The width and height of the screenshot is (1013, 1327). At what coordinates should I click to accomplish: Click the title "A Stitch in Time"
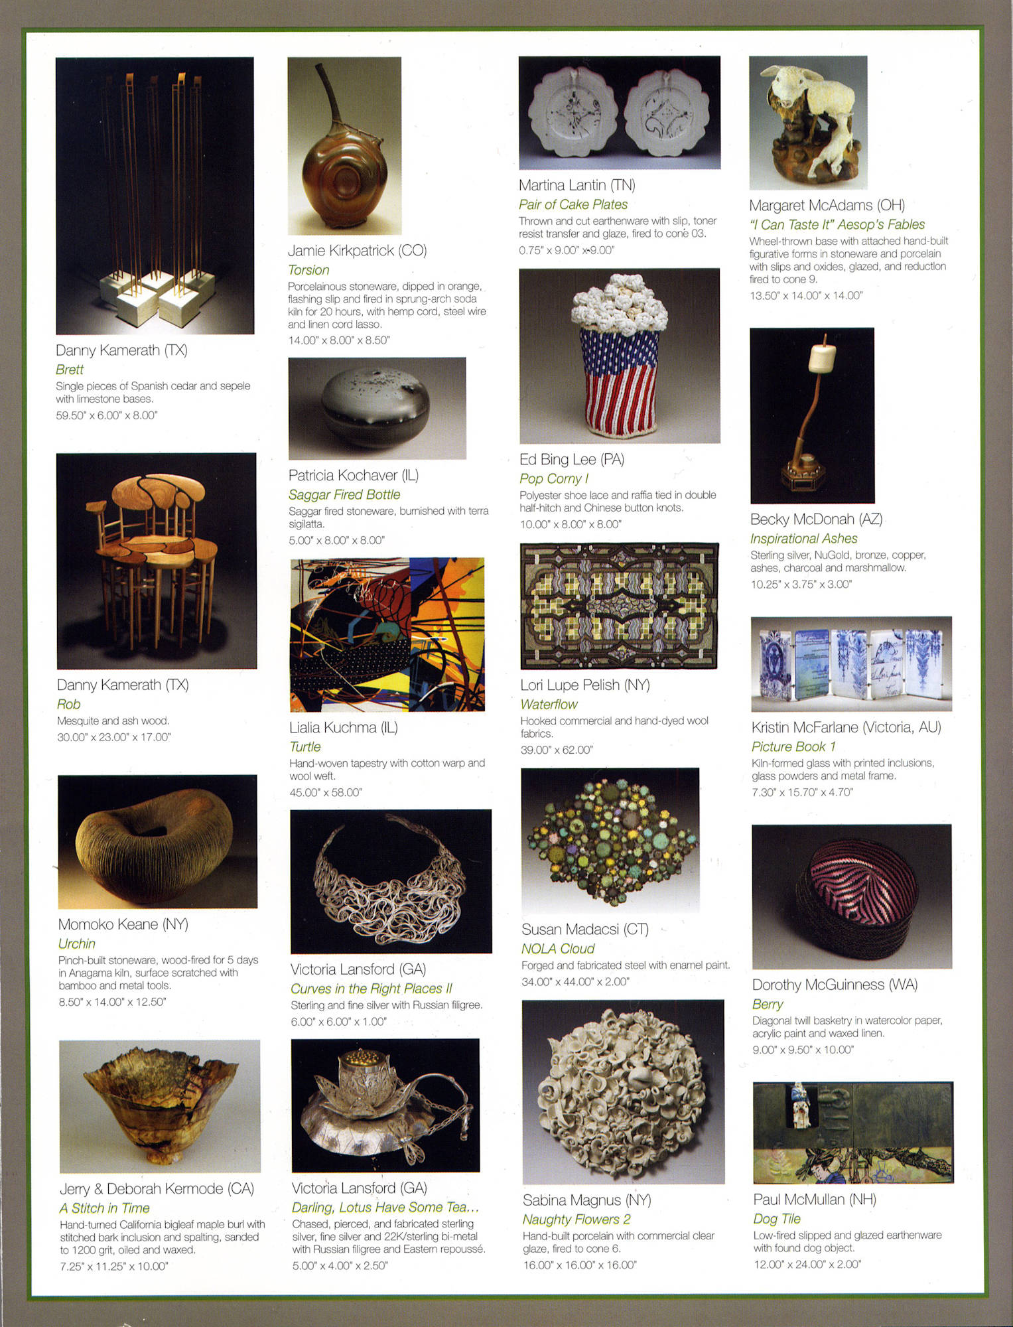(104, 1208)
